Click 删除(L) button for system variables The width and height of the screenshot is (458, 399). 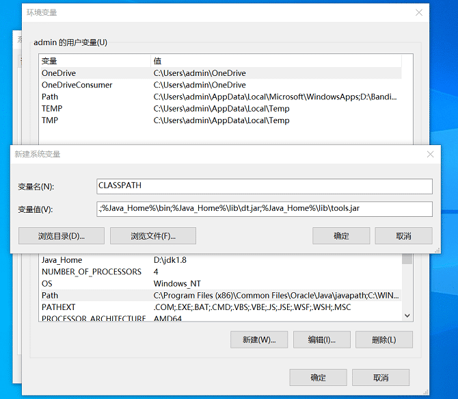tap(384, 339)
